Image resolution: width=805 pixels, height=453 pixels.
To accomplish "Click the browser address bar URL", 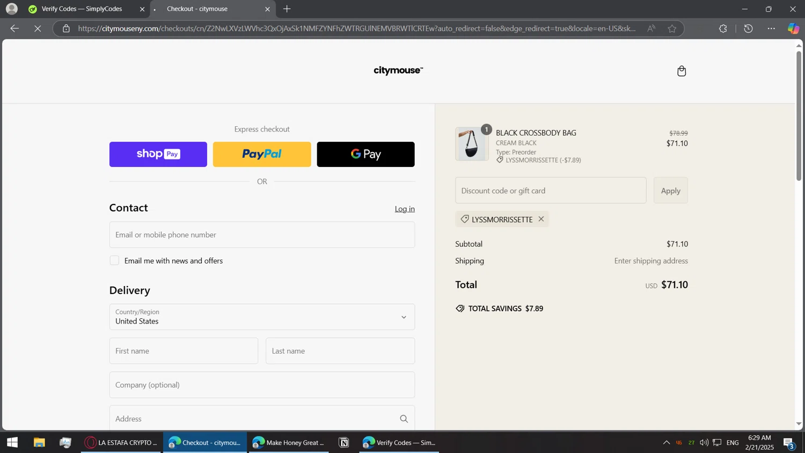I will pos(357,28).
